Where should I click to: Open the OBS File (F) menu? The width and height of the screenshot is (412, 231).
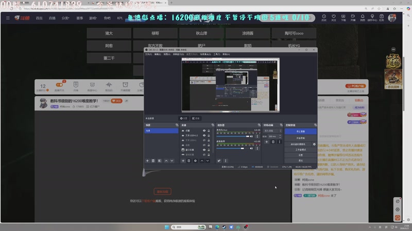coord(148,54)
